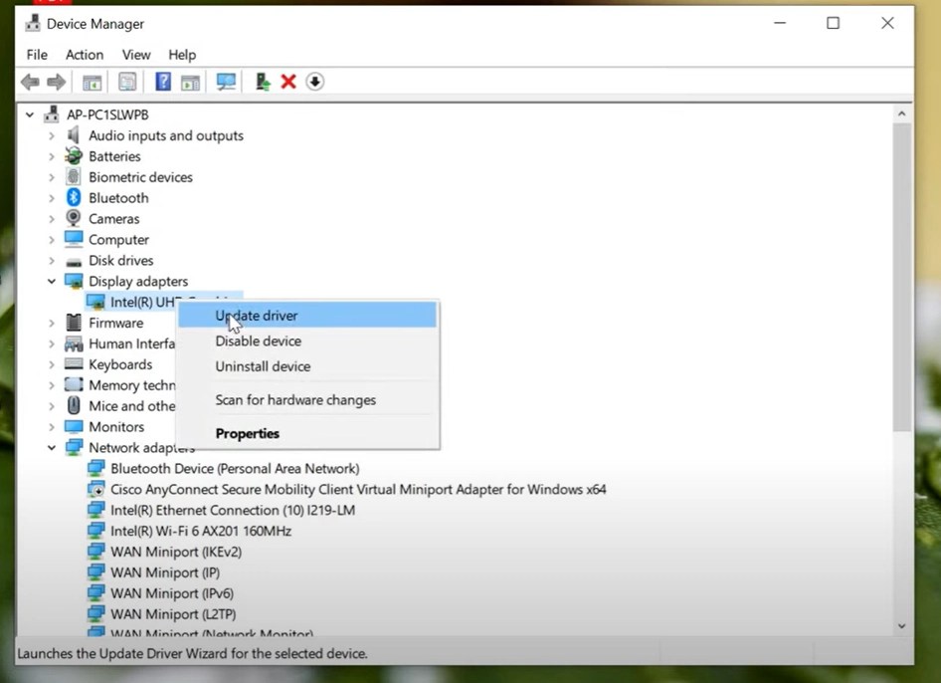Choose Properties in context menu
This screenshot has width=941, height=683.
[307, 433]
